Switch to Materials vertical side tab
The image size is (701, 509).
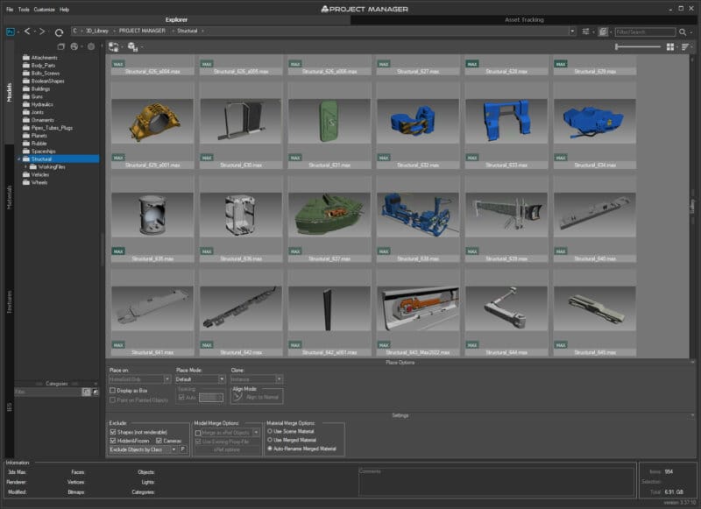pos(10,197)
